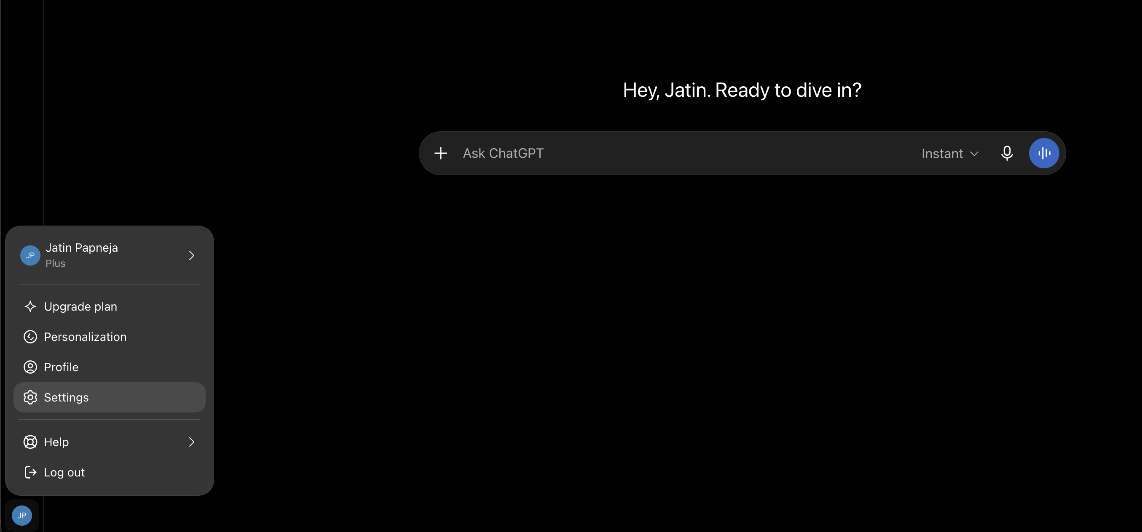Click the sparkle icon next to Upgrade plan
Screen dimensions: 1142x532
[30, 306]
